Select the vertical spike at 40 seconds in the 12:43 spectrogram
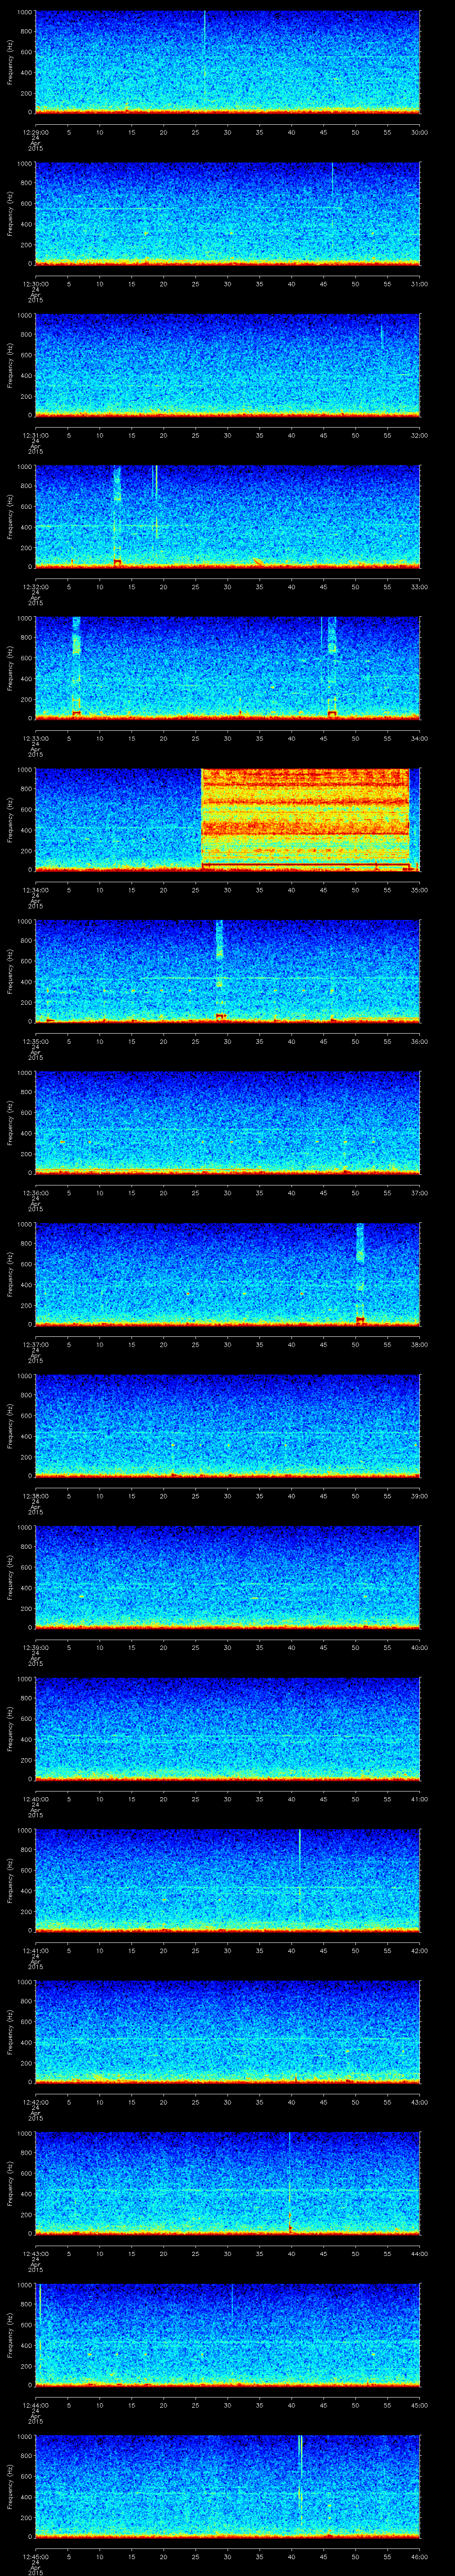The height and width of the screenshot is (2576, 455). tap(290, 2182)
